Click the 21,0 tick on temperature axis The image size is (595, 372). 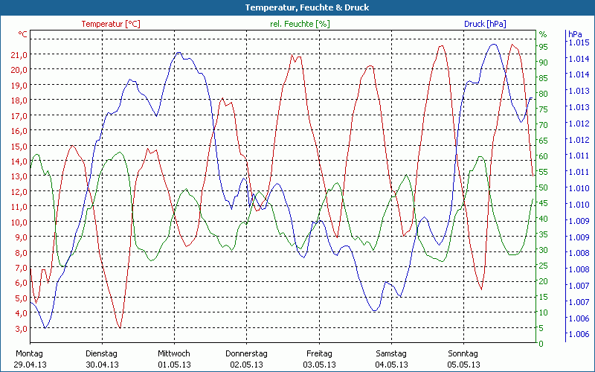[19, 54]
